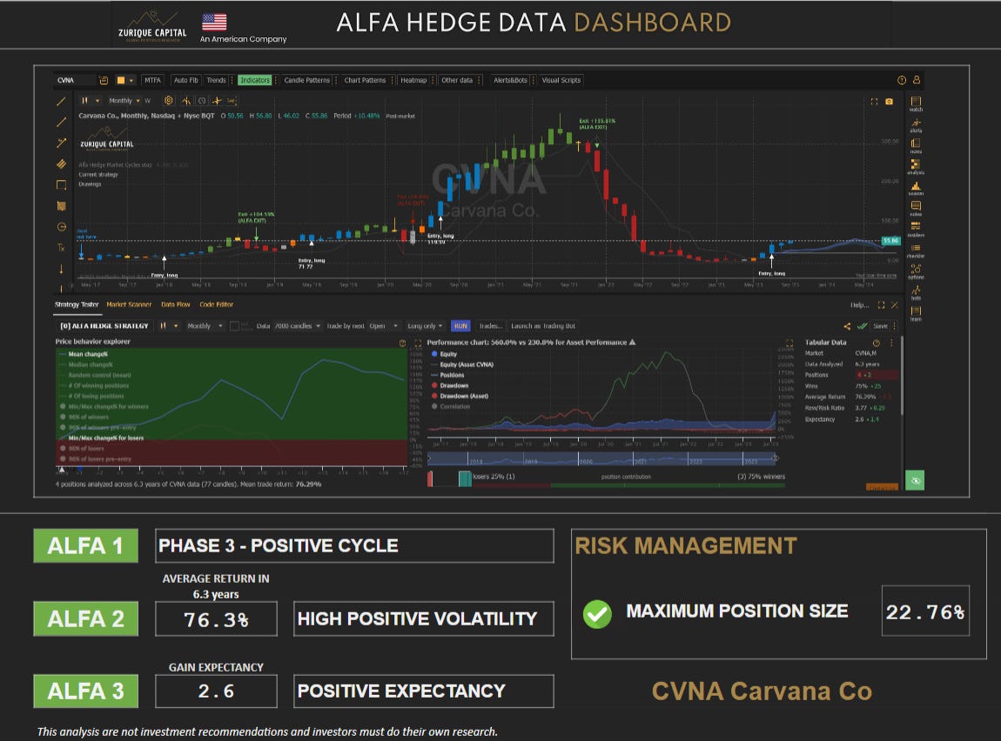
Task: Click the RUN button
Action: 460,326
